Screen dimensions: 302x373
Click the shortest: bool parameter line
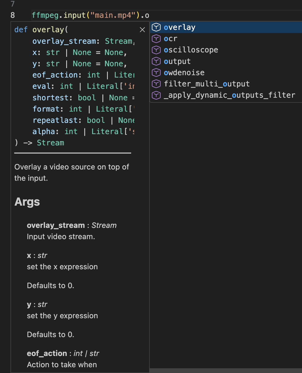pyautogui.click(x=83, y=98)
